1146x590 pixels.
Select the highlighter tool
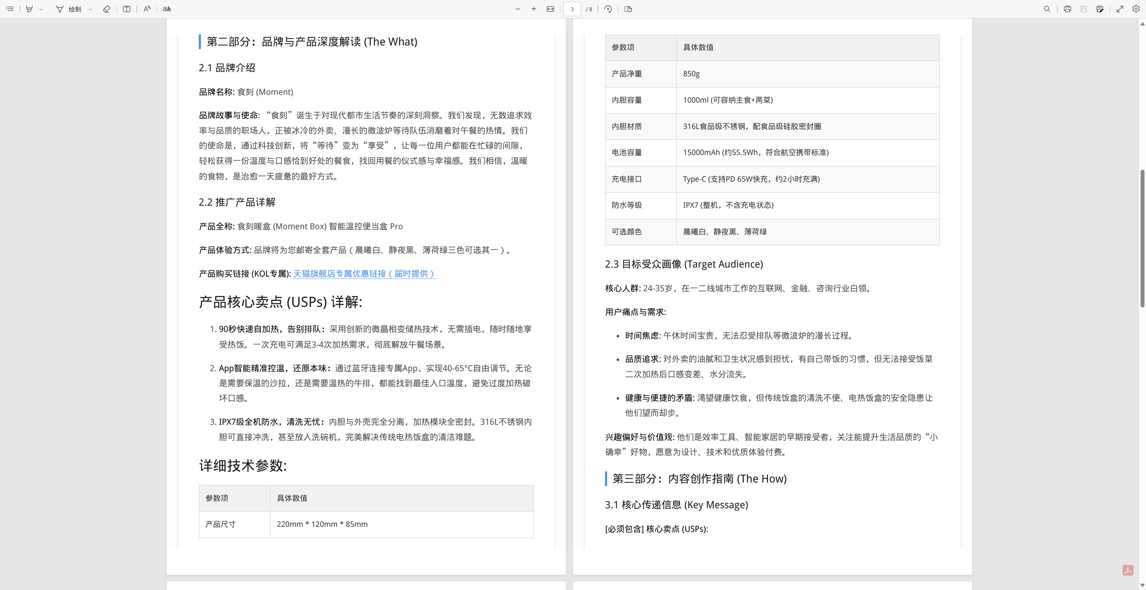tap(29, 9)
